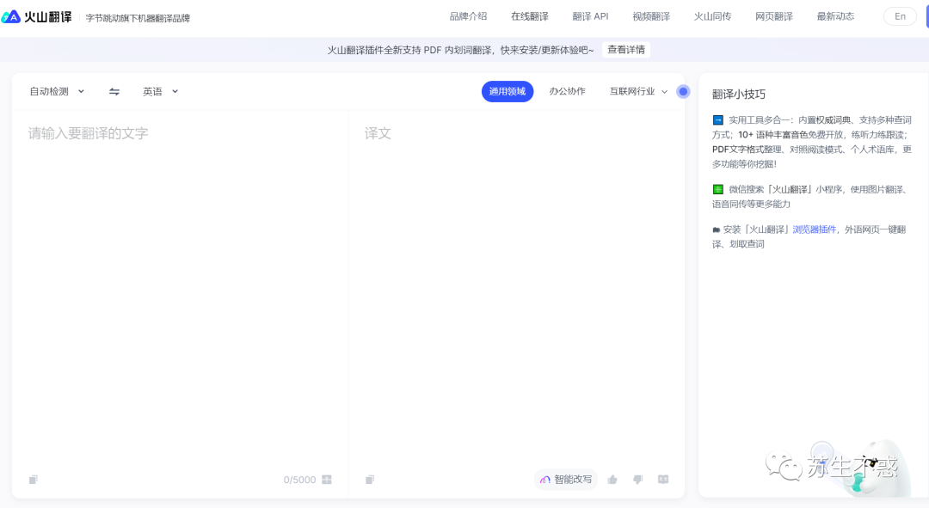This screenshot has width=929, height=508.
Task: Click the 译文 output area
Action: (x=517, y=291)
